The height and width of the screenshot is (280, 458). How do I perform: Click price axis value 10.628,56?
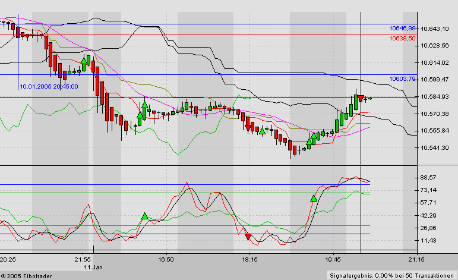(435, 46)
